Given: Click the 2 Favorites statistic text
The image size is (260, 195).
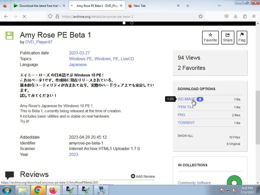Looking at the screenshot, I should [191, 68].
